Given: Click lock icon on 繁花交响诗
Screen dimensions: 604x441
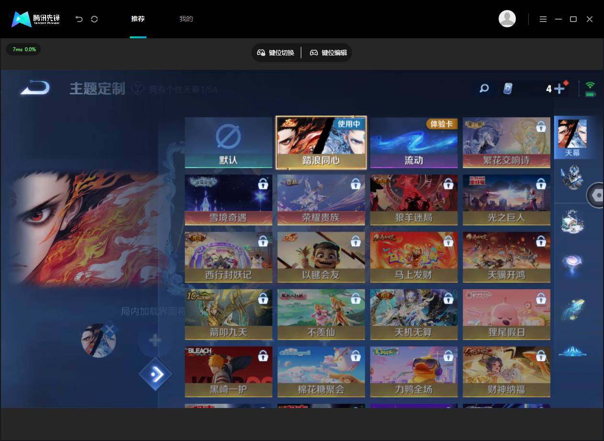Looking at the screenshot, I should (541, 127).
